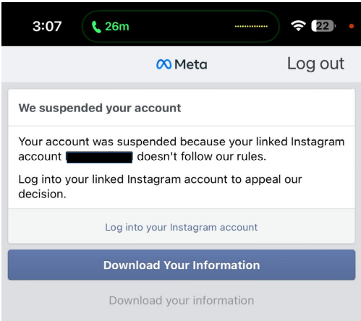The height and width of the screenshot is (321, 361).
Task: Tap Log out in the header
Action: pos(315,64)
